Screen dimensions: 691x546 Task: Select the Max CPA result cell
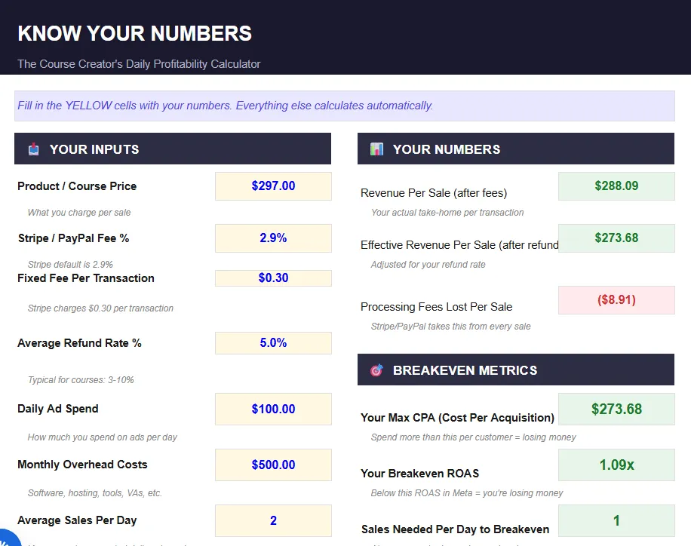click(x=616, y=409)
